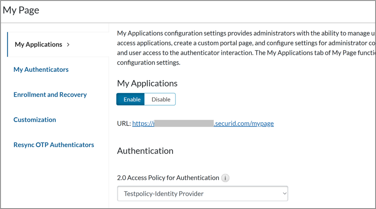Image resolution: width=376 pixels, height=209 pixels.
Task: Go to Enrollment and Recovery settings
Action: point(50,95)
